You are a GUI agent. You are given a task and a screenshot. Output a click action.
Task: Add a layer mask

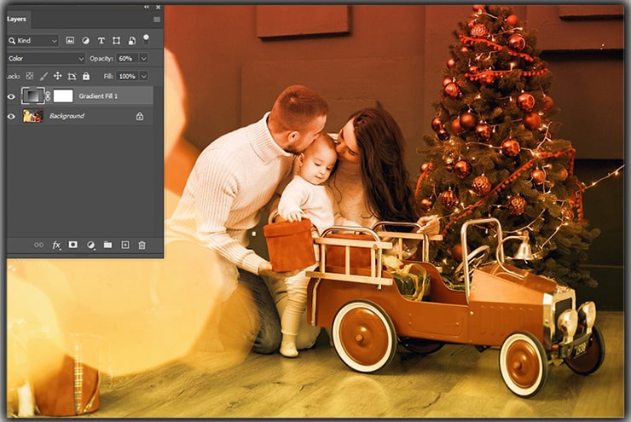72,245
